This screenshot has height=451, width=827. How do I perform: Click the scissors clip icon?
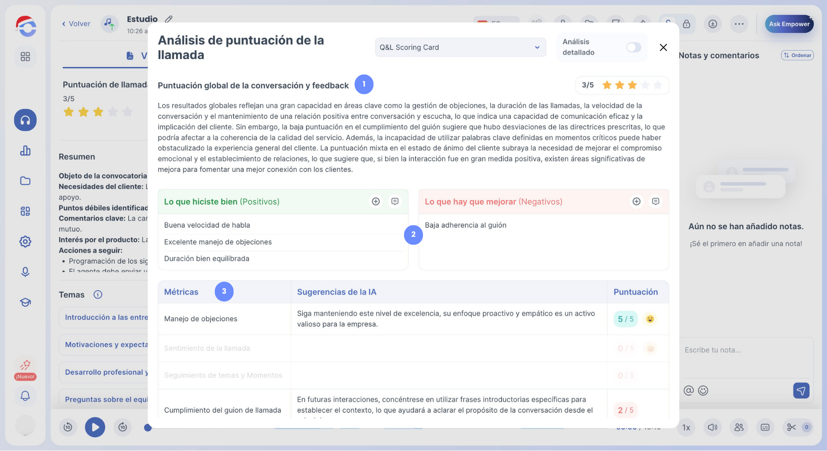coord(791,427)
